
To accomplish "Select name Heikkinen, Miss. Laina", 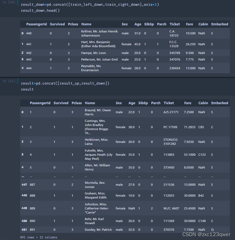I will 97,142.
